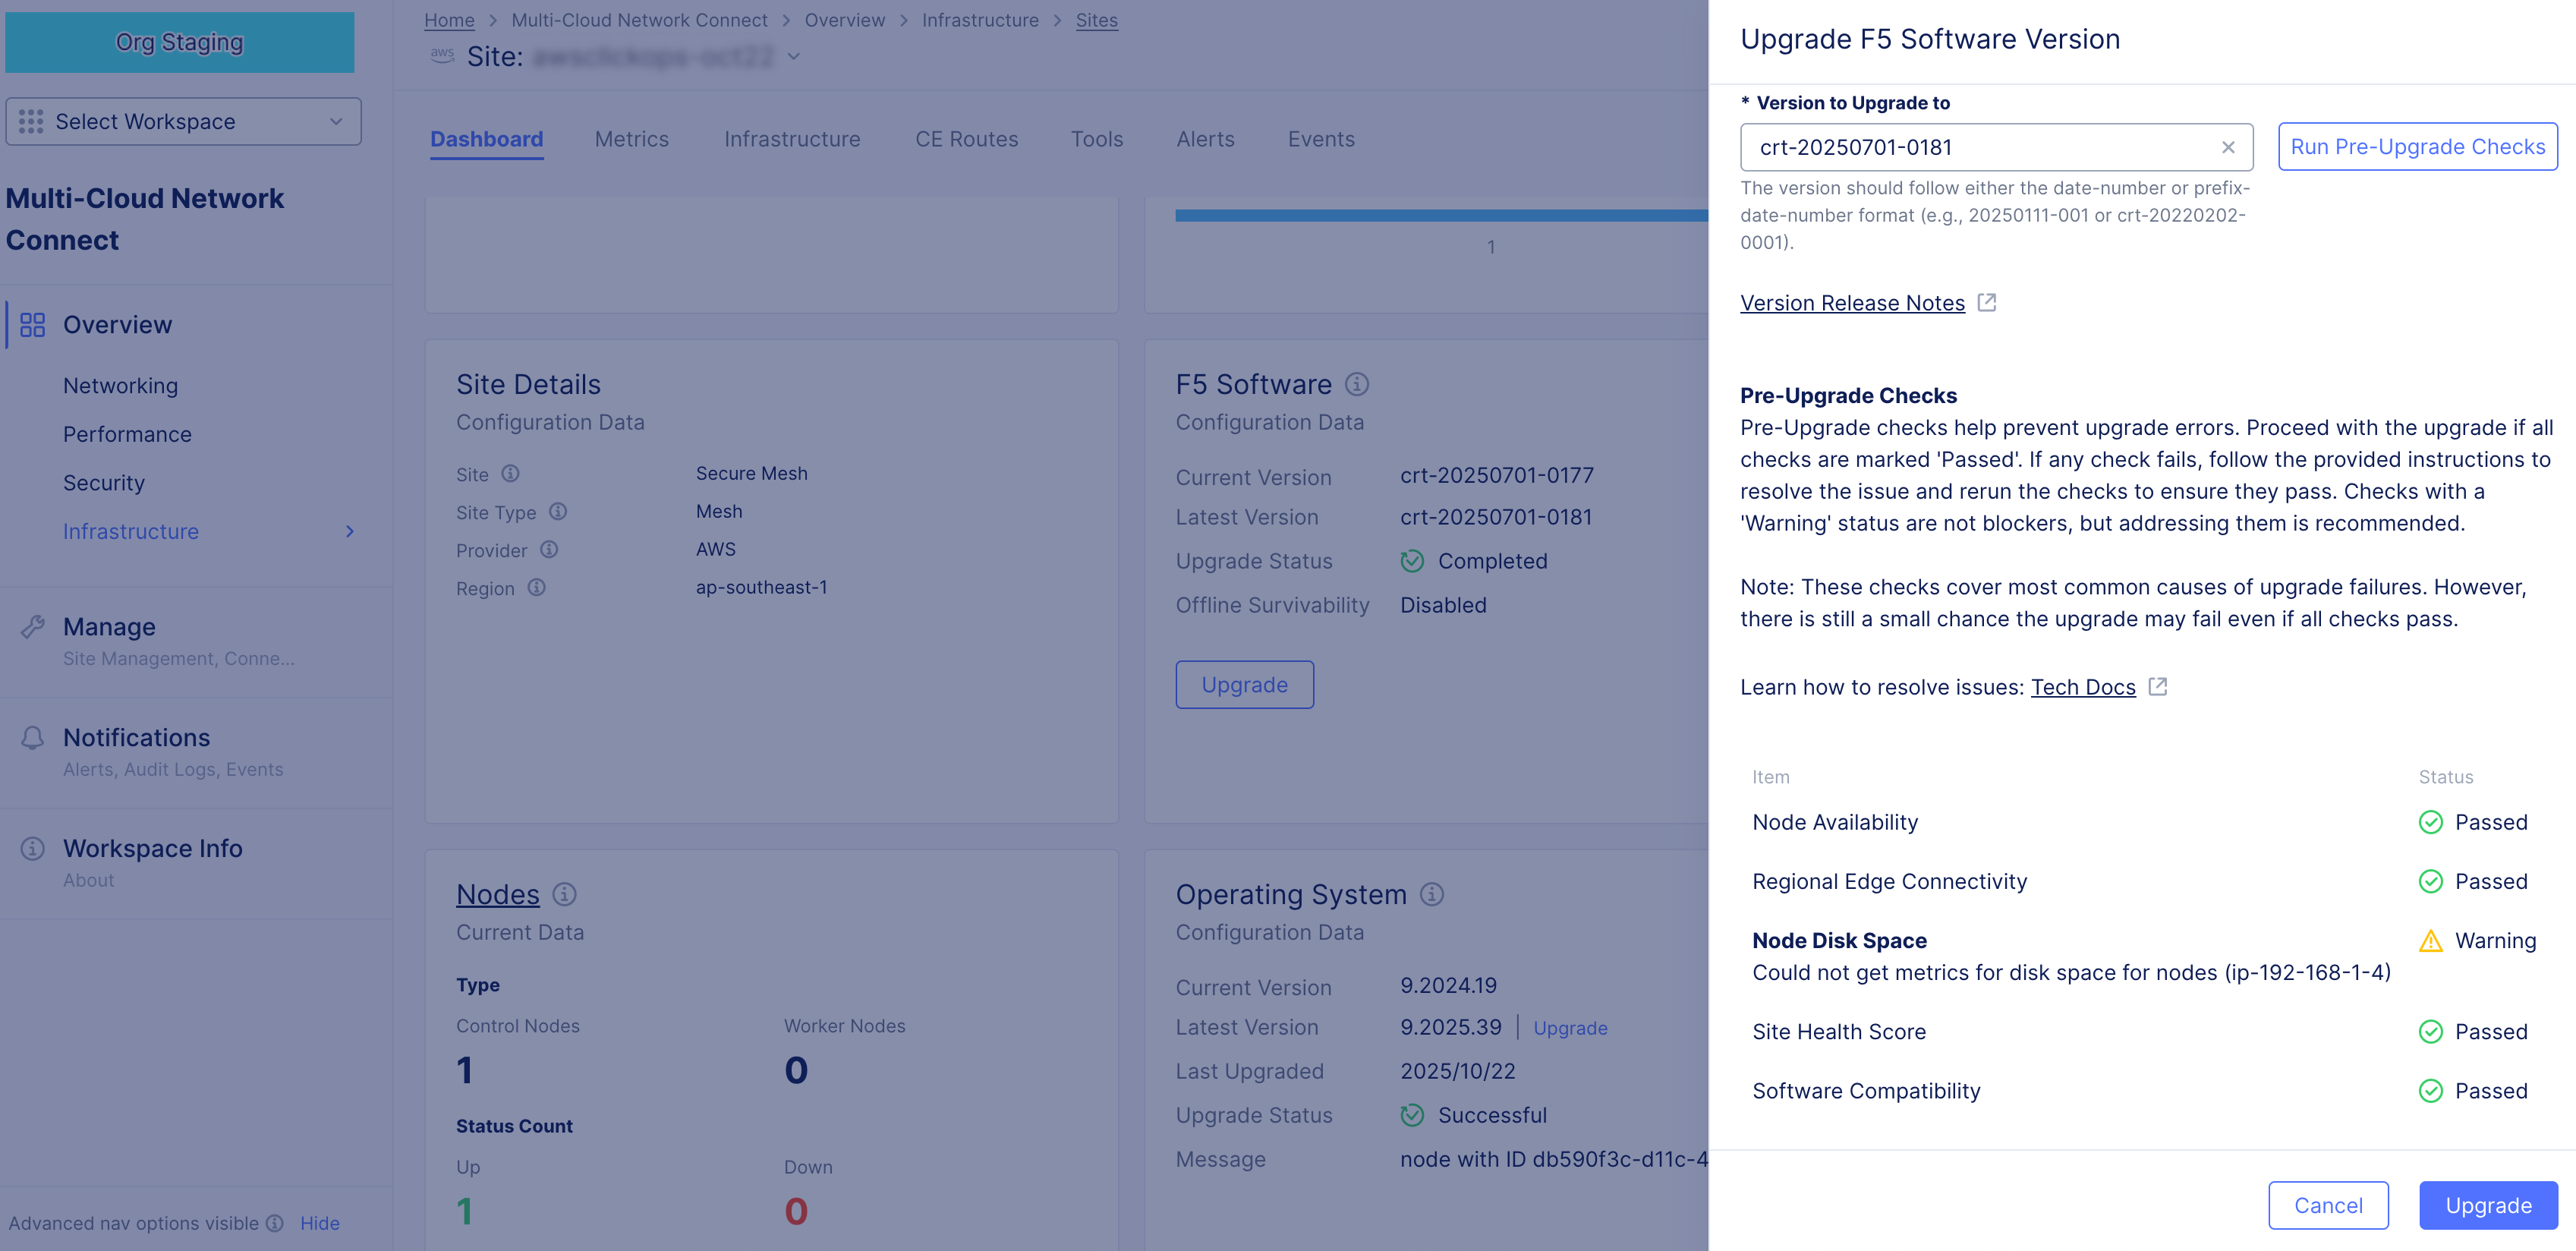Open the Select Workspace dropdown

tap(183, 121)
